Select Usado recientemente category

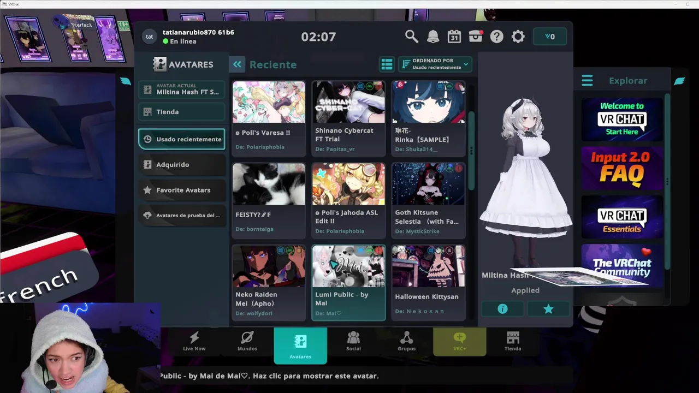[x=182, y=139]
